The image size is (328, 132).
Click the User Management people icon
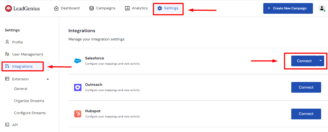[7, 54]
